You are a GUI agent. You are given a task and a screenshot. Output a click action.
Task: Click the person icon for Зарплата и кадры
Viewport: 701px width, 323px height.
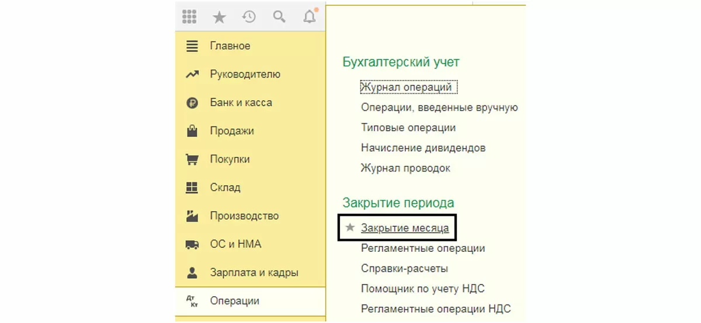click(x=192, y=272)
